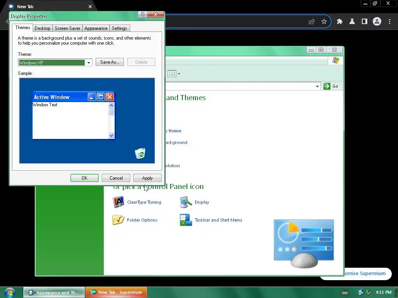The height and width of the screenshot is (298, 398).
Task: Click the New Tab title in browser
Action: (25, 7)
